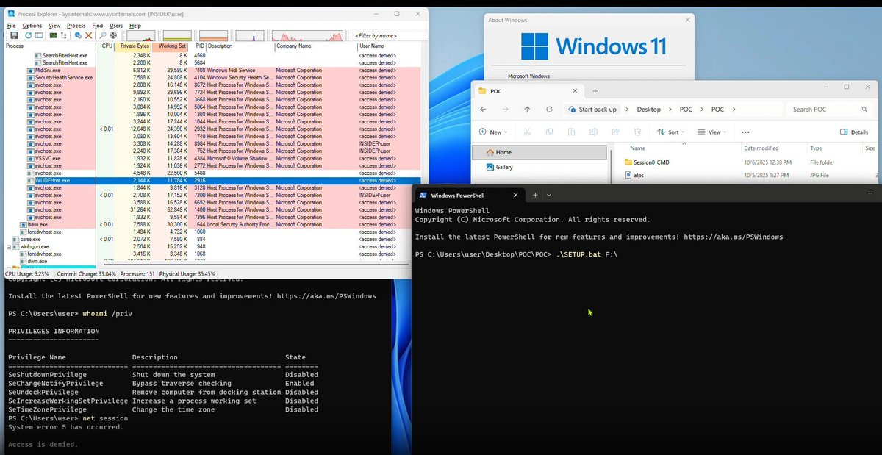Select the lsass.exe process row
The image size is (882, 455).
[212, 224]
